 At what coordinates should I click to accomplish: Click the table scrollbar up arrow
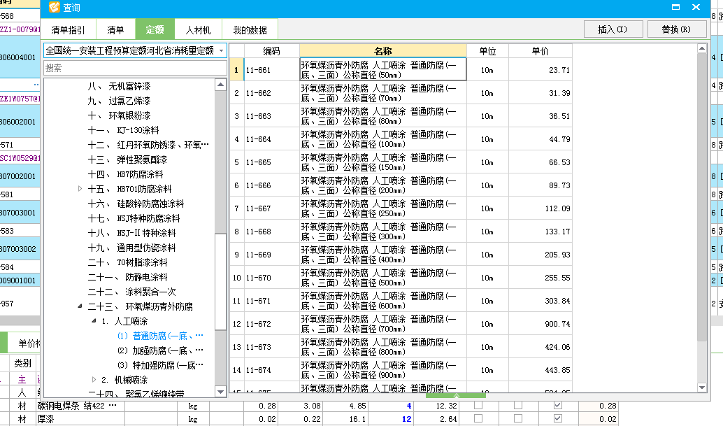702,48
